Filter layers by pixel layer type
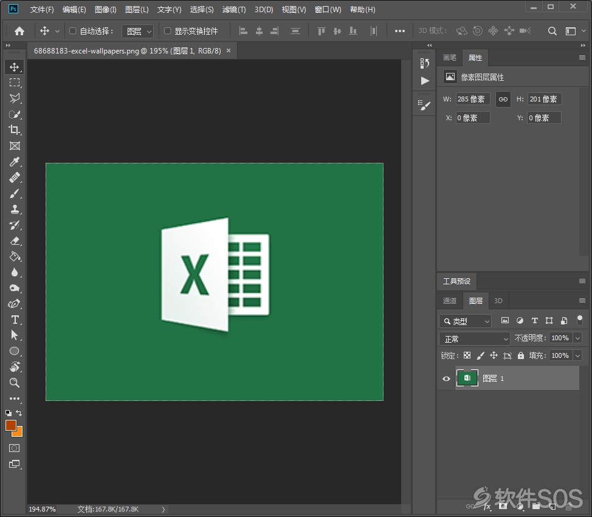This screenshot has height=517, width=592. coord(505,321)
